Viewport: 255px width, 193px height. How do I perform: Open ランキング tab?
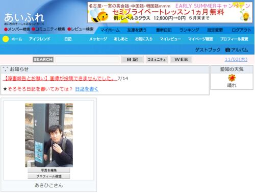(189, 30)
